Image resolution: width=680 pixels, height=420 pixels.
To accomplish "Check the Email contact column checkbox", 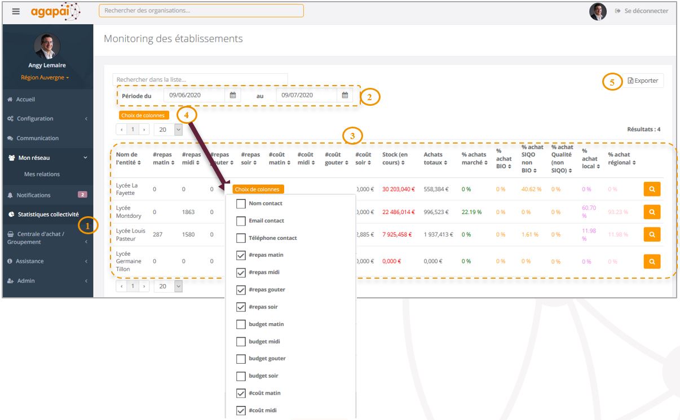I will 241,221.
